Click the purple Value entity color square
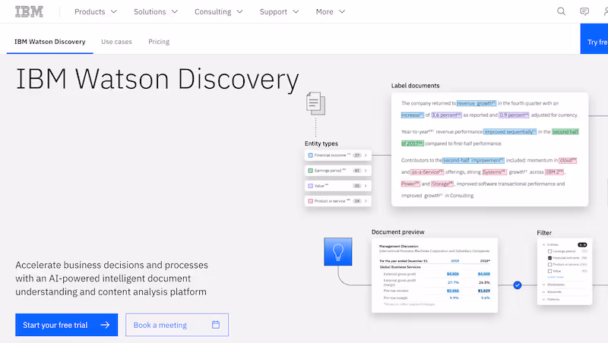This screenshot has height=343, width=608. pos(310,186)
